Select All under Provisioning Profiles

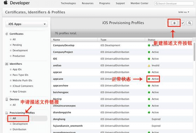tap(14, 118)
